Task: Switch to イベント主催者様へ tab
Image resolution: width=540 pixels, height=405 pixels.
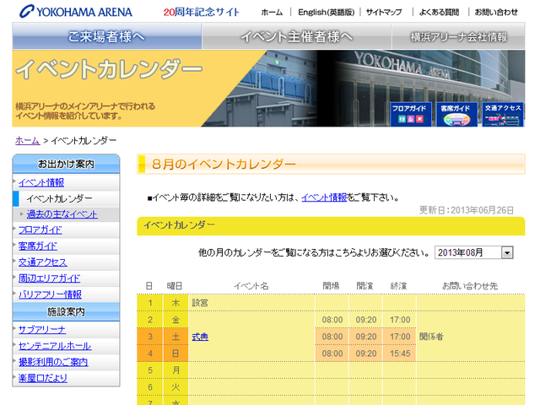Action: click(296, 36)
